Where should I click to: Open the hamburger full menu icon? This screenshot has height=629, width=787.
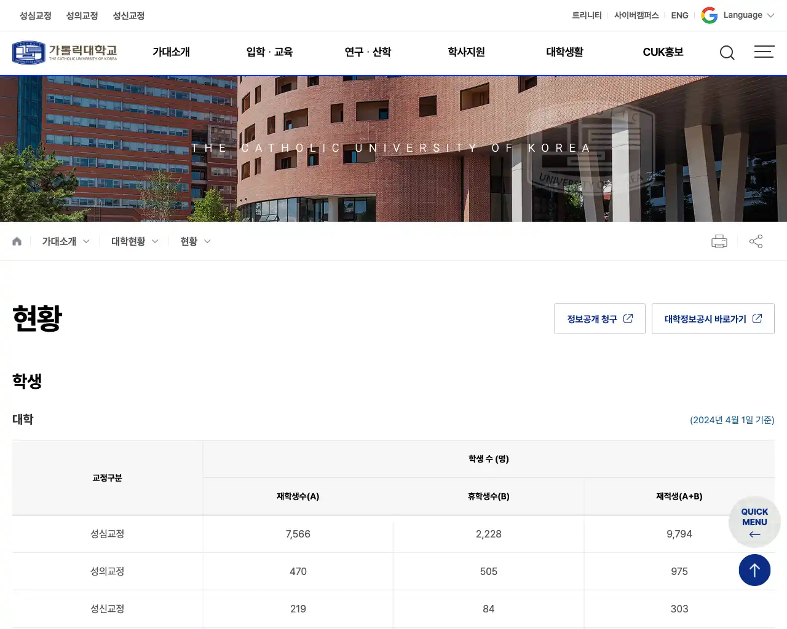764,52
